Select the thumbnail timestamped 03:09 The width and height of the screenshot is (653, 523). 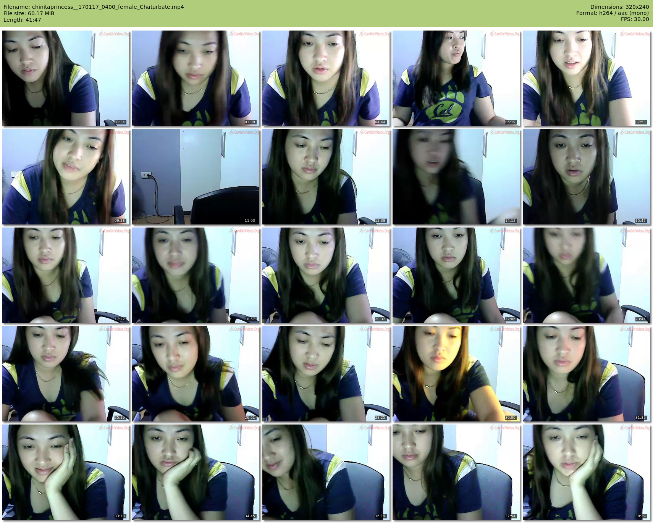(196, 78)
